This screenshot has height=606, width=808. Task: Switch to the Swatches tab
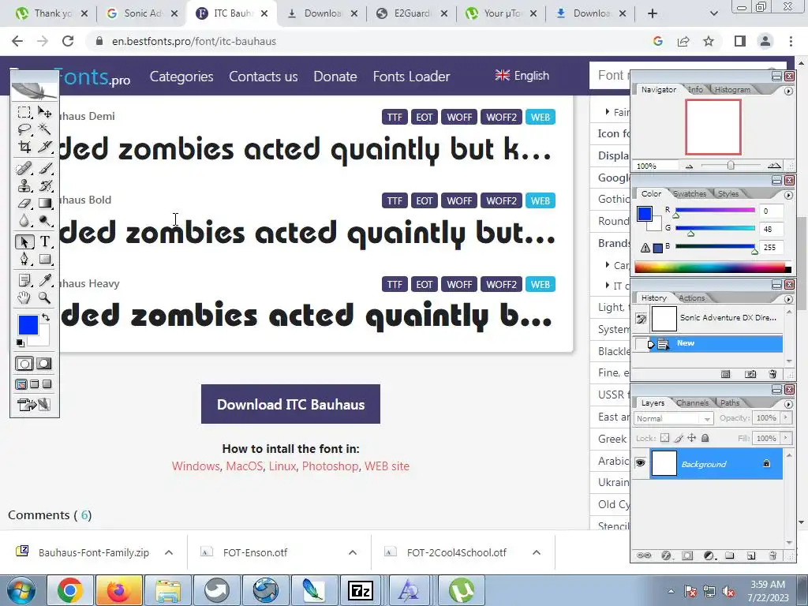pos(690,194)
